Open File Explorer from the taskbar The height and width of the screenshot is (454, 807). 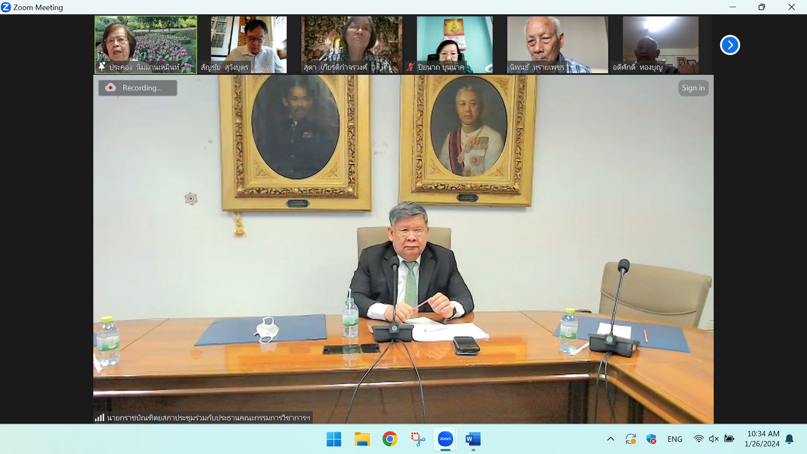coord(362,439)
